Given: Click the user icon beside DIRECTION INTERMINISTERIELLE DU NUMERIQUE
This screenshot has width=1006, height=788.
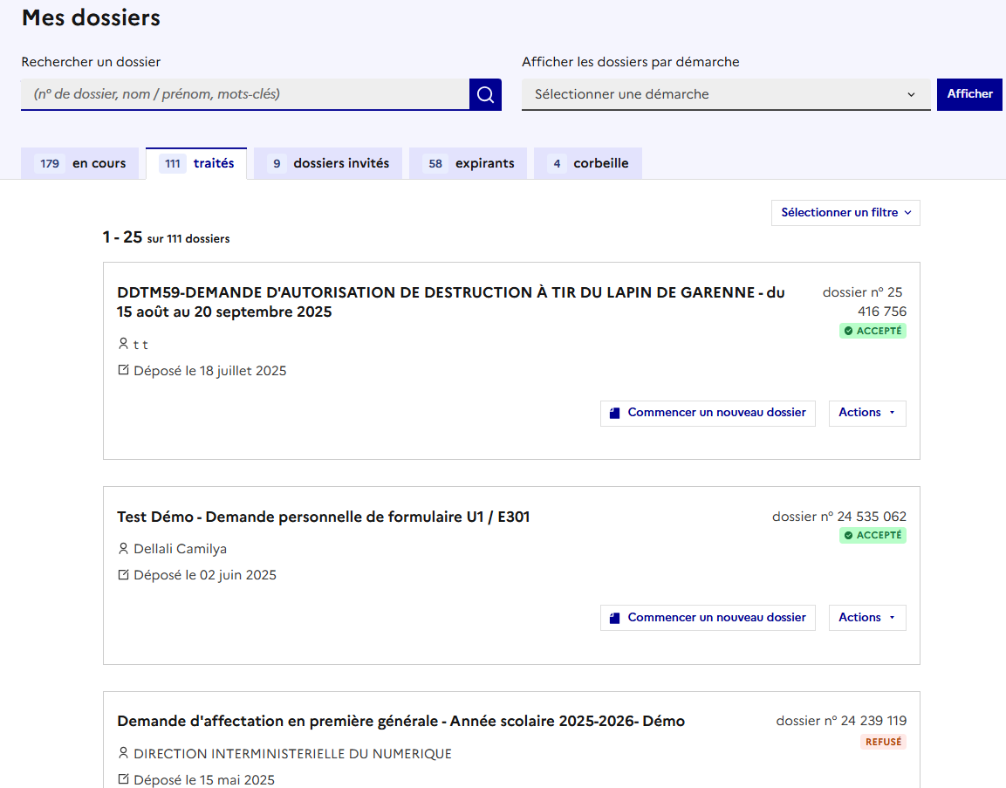Looking at the screenshot, I should click(x=123, y=753).
